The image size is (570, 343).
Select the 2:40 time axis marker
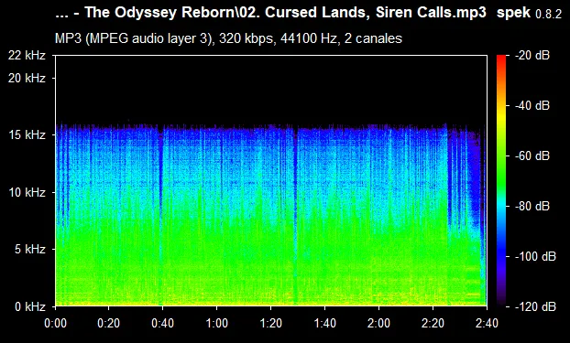tap(487, 323)
